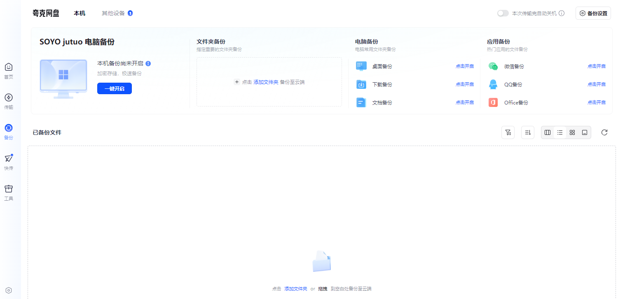Screen dimensions: 618x299
Task: Click 添加文件夹 in the folder backup box
Action: pos(266,82)
